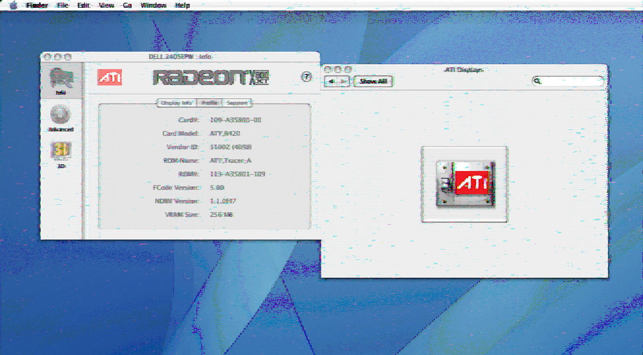
Task: Switch to the Display Info tab
Action: tap(177, 103)
